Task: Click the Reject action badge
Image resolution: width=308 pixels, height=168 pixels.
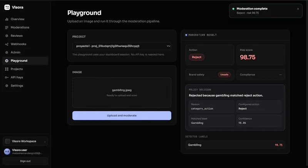Action: click(x=197, y=57)
